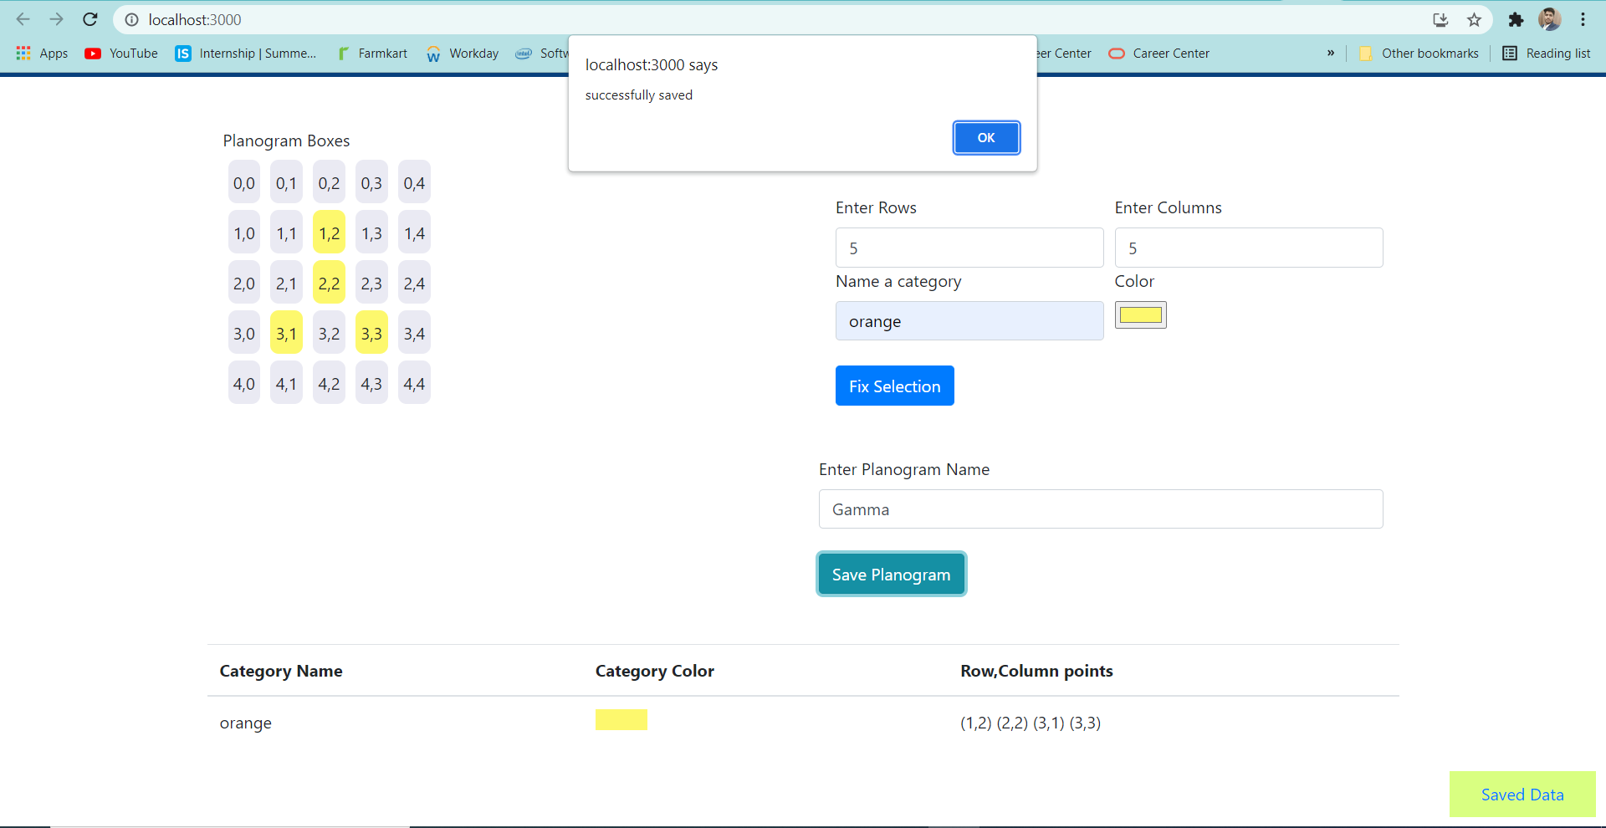
Task: Bookmark this page with the star icon
Action: (x=1475, y=19)
